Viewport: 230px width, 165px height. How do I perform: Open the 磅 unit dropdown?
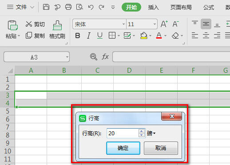tap(151, 134)
